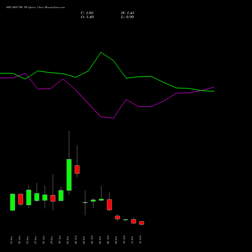
Task: Select the green candle for 21 Jan
Action: (x=13, y=202)
